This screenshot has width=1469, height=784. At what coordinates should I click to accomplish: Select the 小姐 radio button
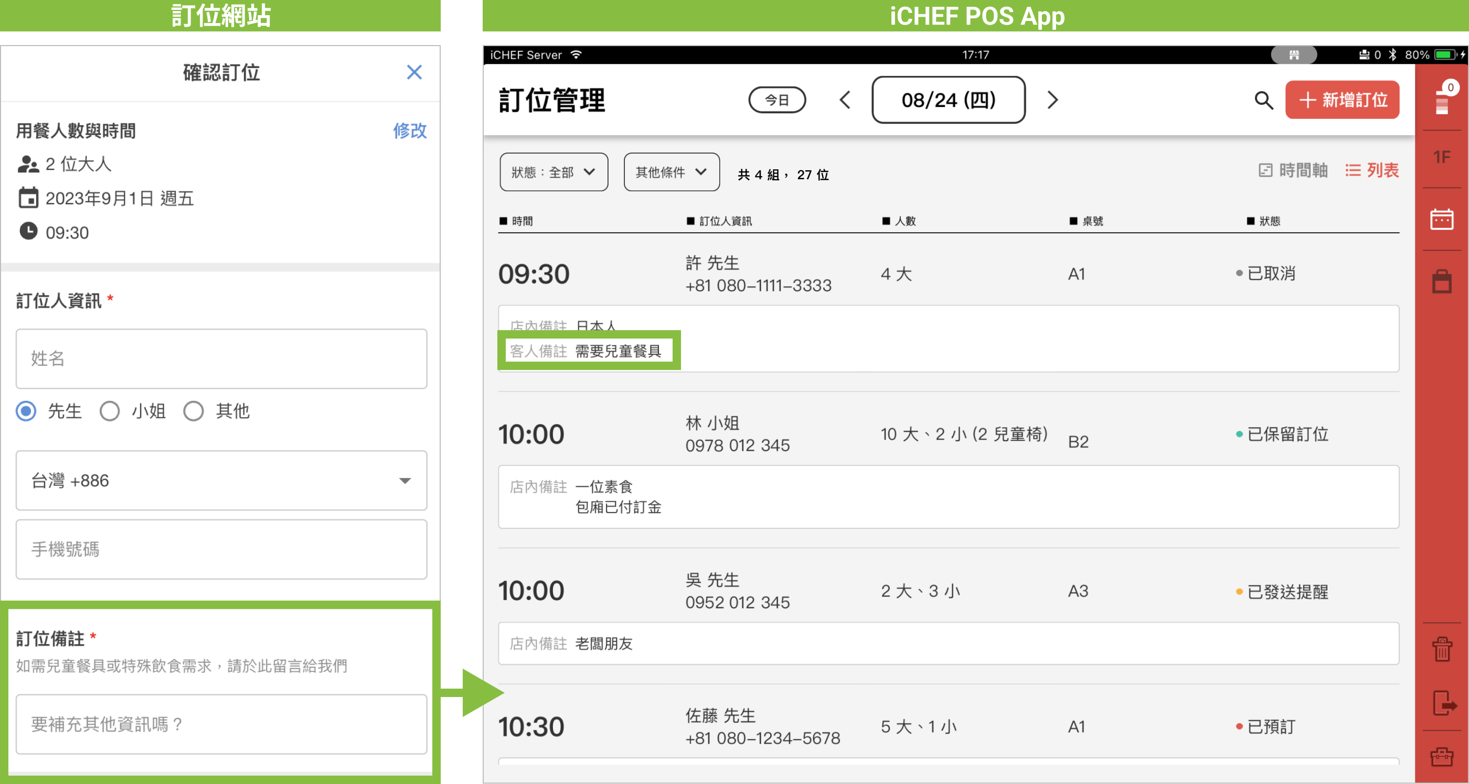coord(110,411)
